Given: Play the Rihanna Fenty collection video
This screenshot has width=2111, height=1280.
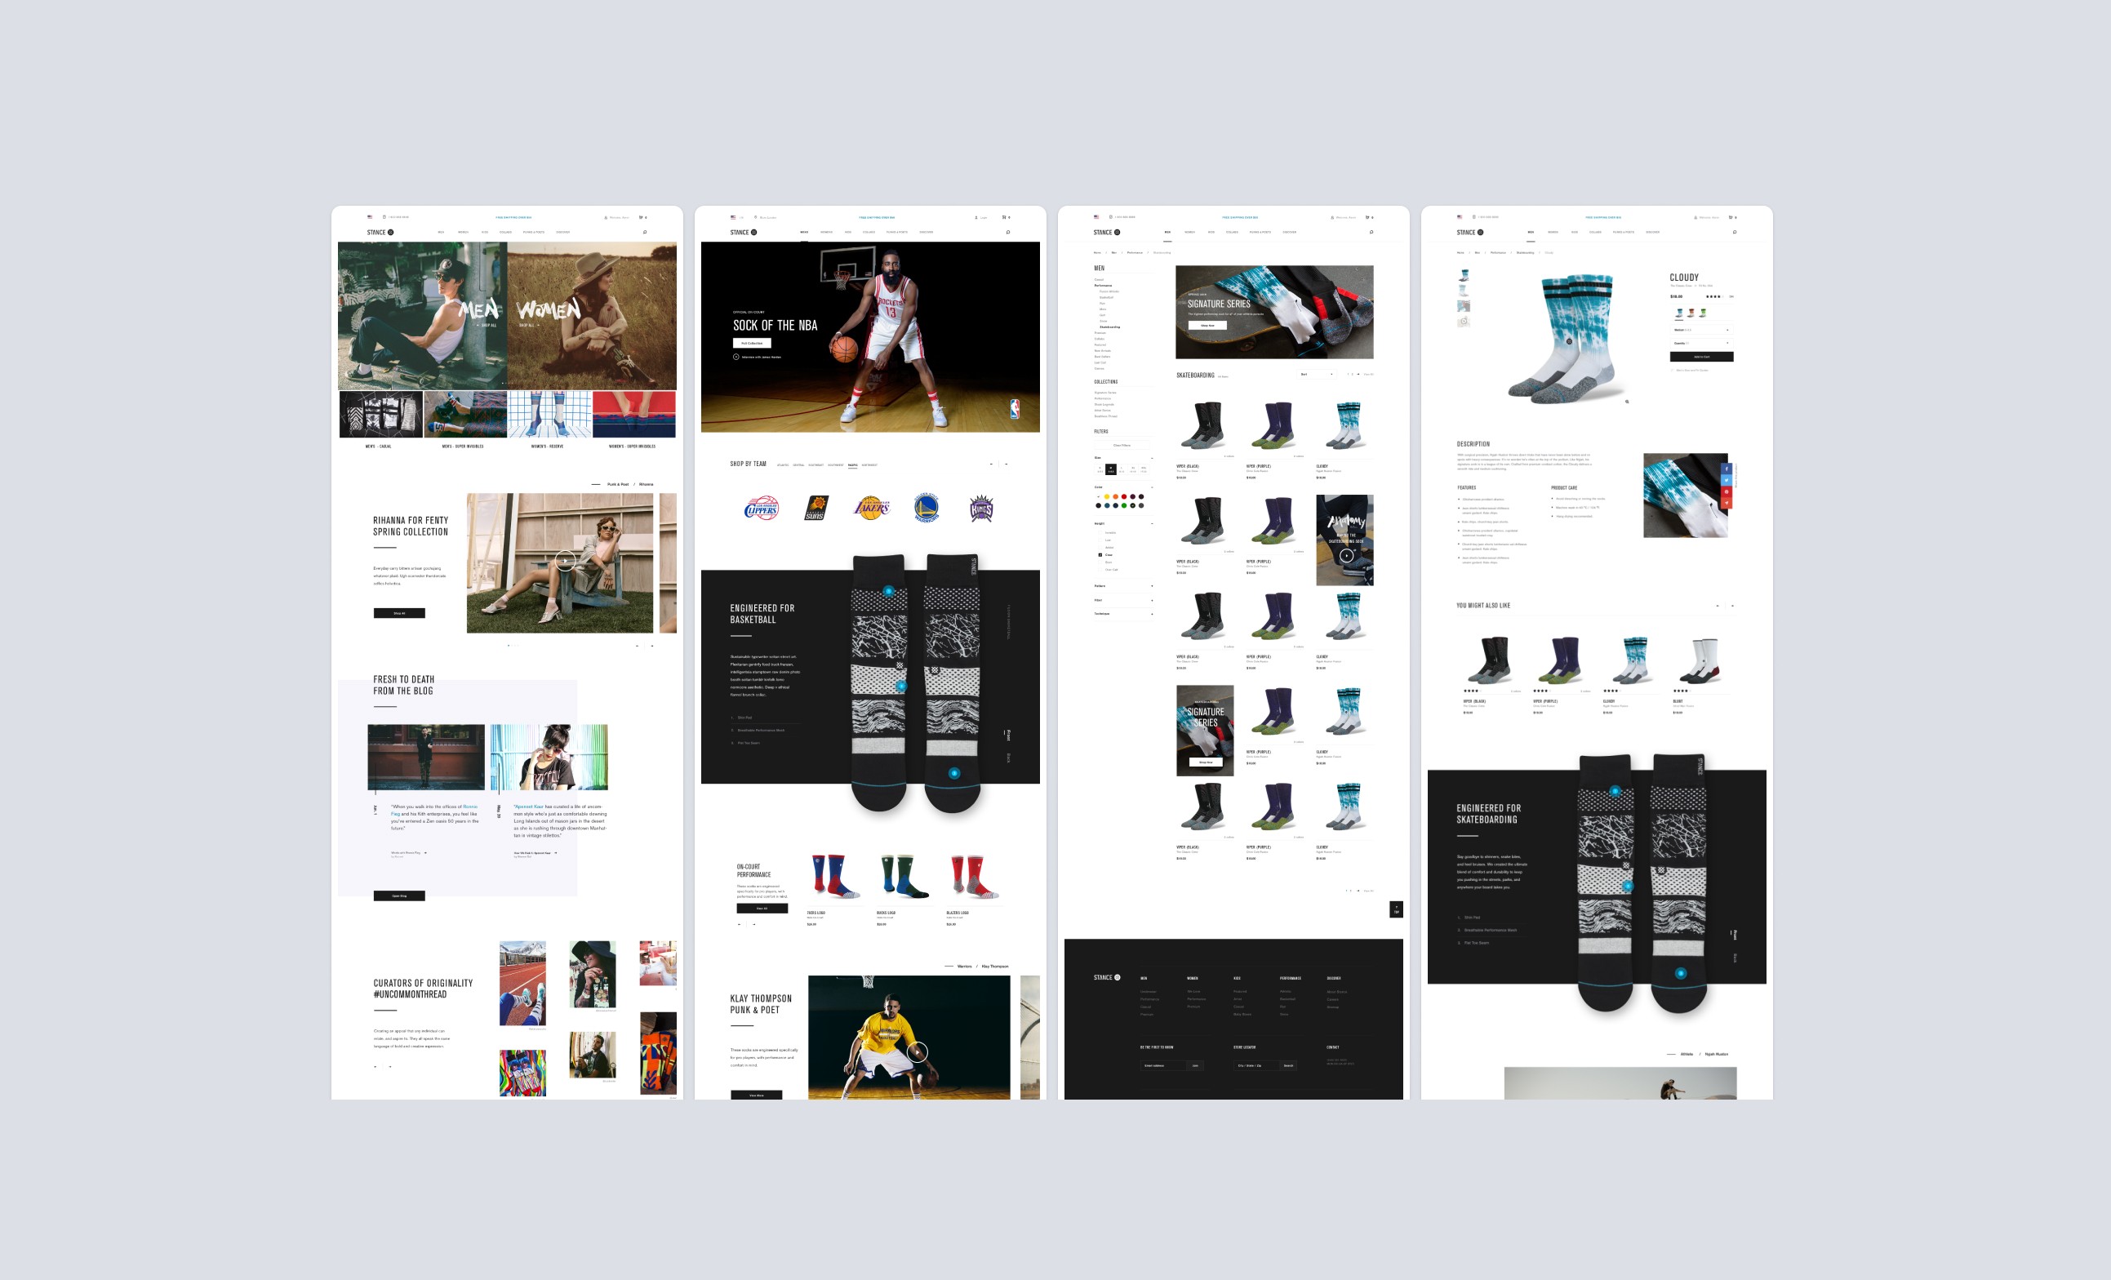Looking at the screenshot, I should pos(565,560).
